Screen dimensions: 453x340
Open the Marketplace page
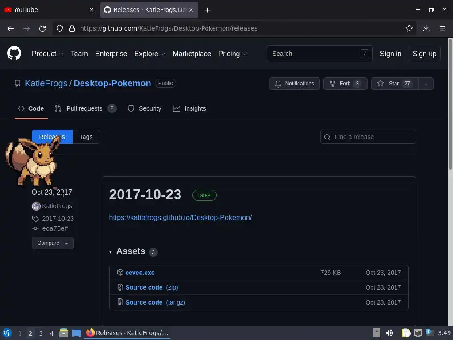point(192,54)
